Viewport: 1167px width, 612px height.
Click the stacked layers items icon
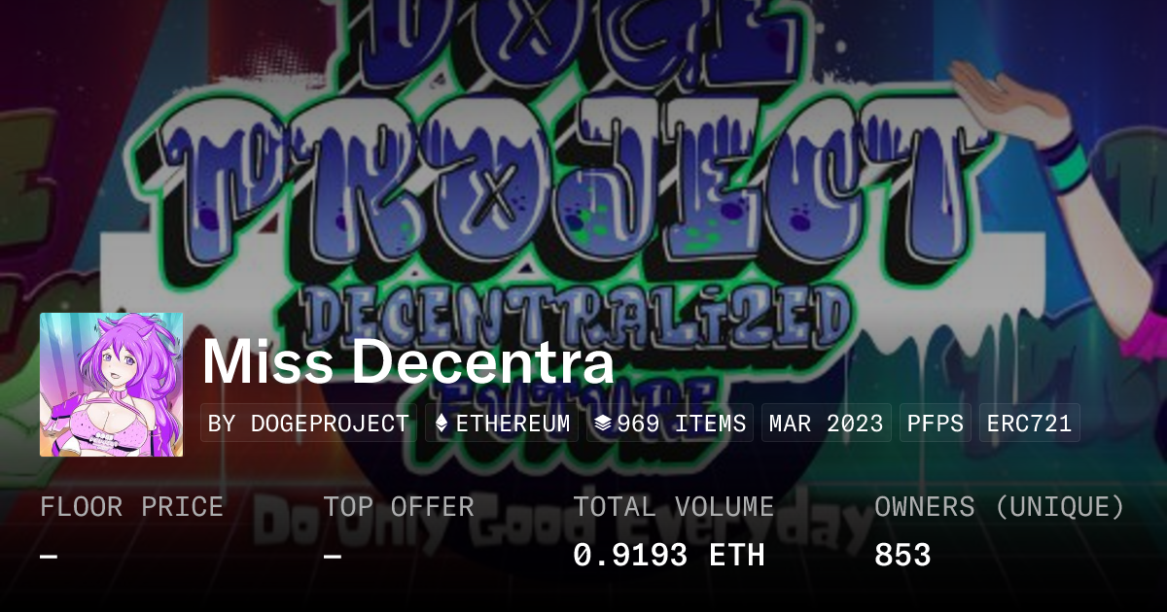point(603,424)
